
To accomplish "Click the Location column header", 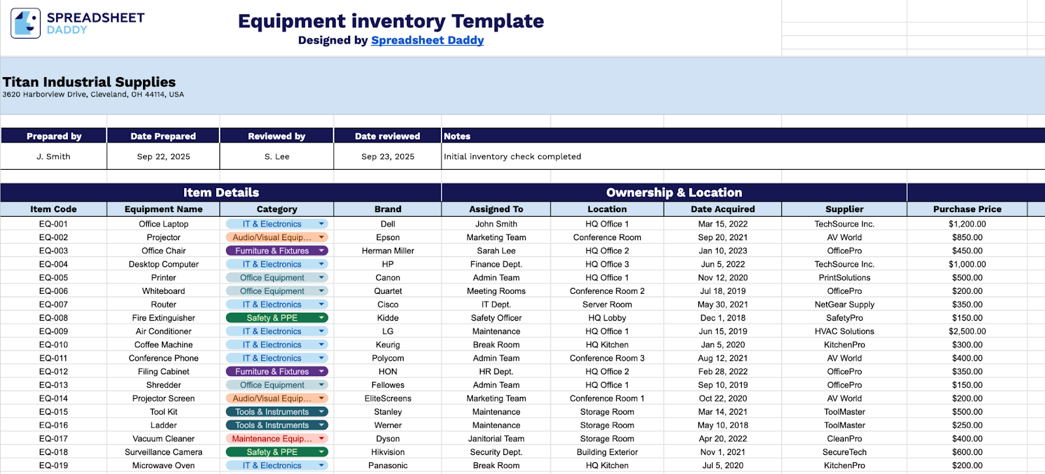I will point(607,209).
